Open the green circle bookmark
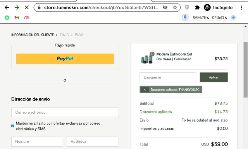Viewport: 248px width, 149px height. coord(7,17)
